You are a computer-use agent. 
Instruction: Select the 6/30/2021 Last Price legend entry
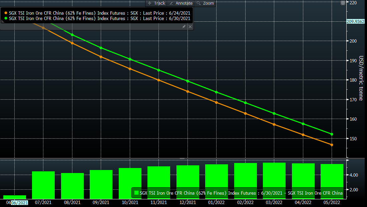coord(99,18)
